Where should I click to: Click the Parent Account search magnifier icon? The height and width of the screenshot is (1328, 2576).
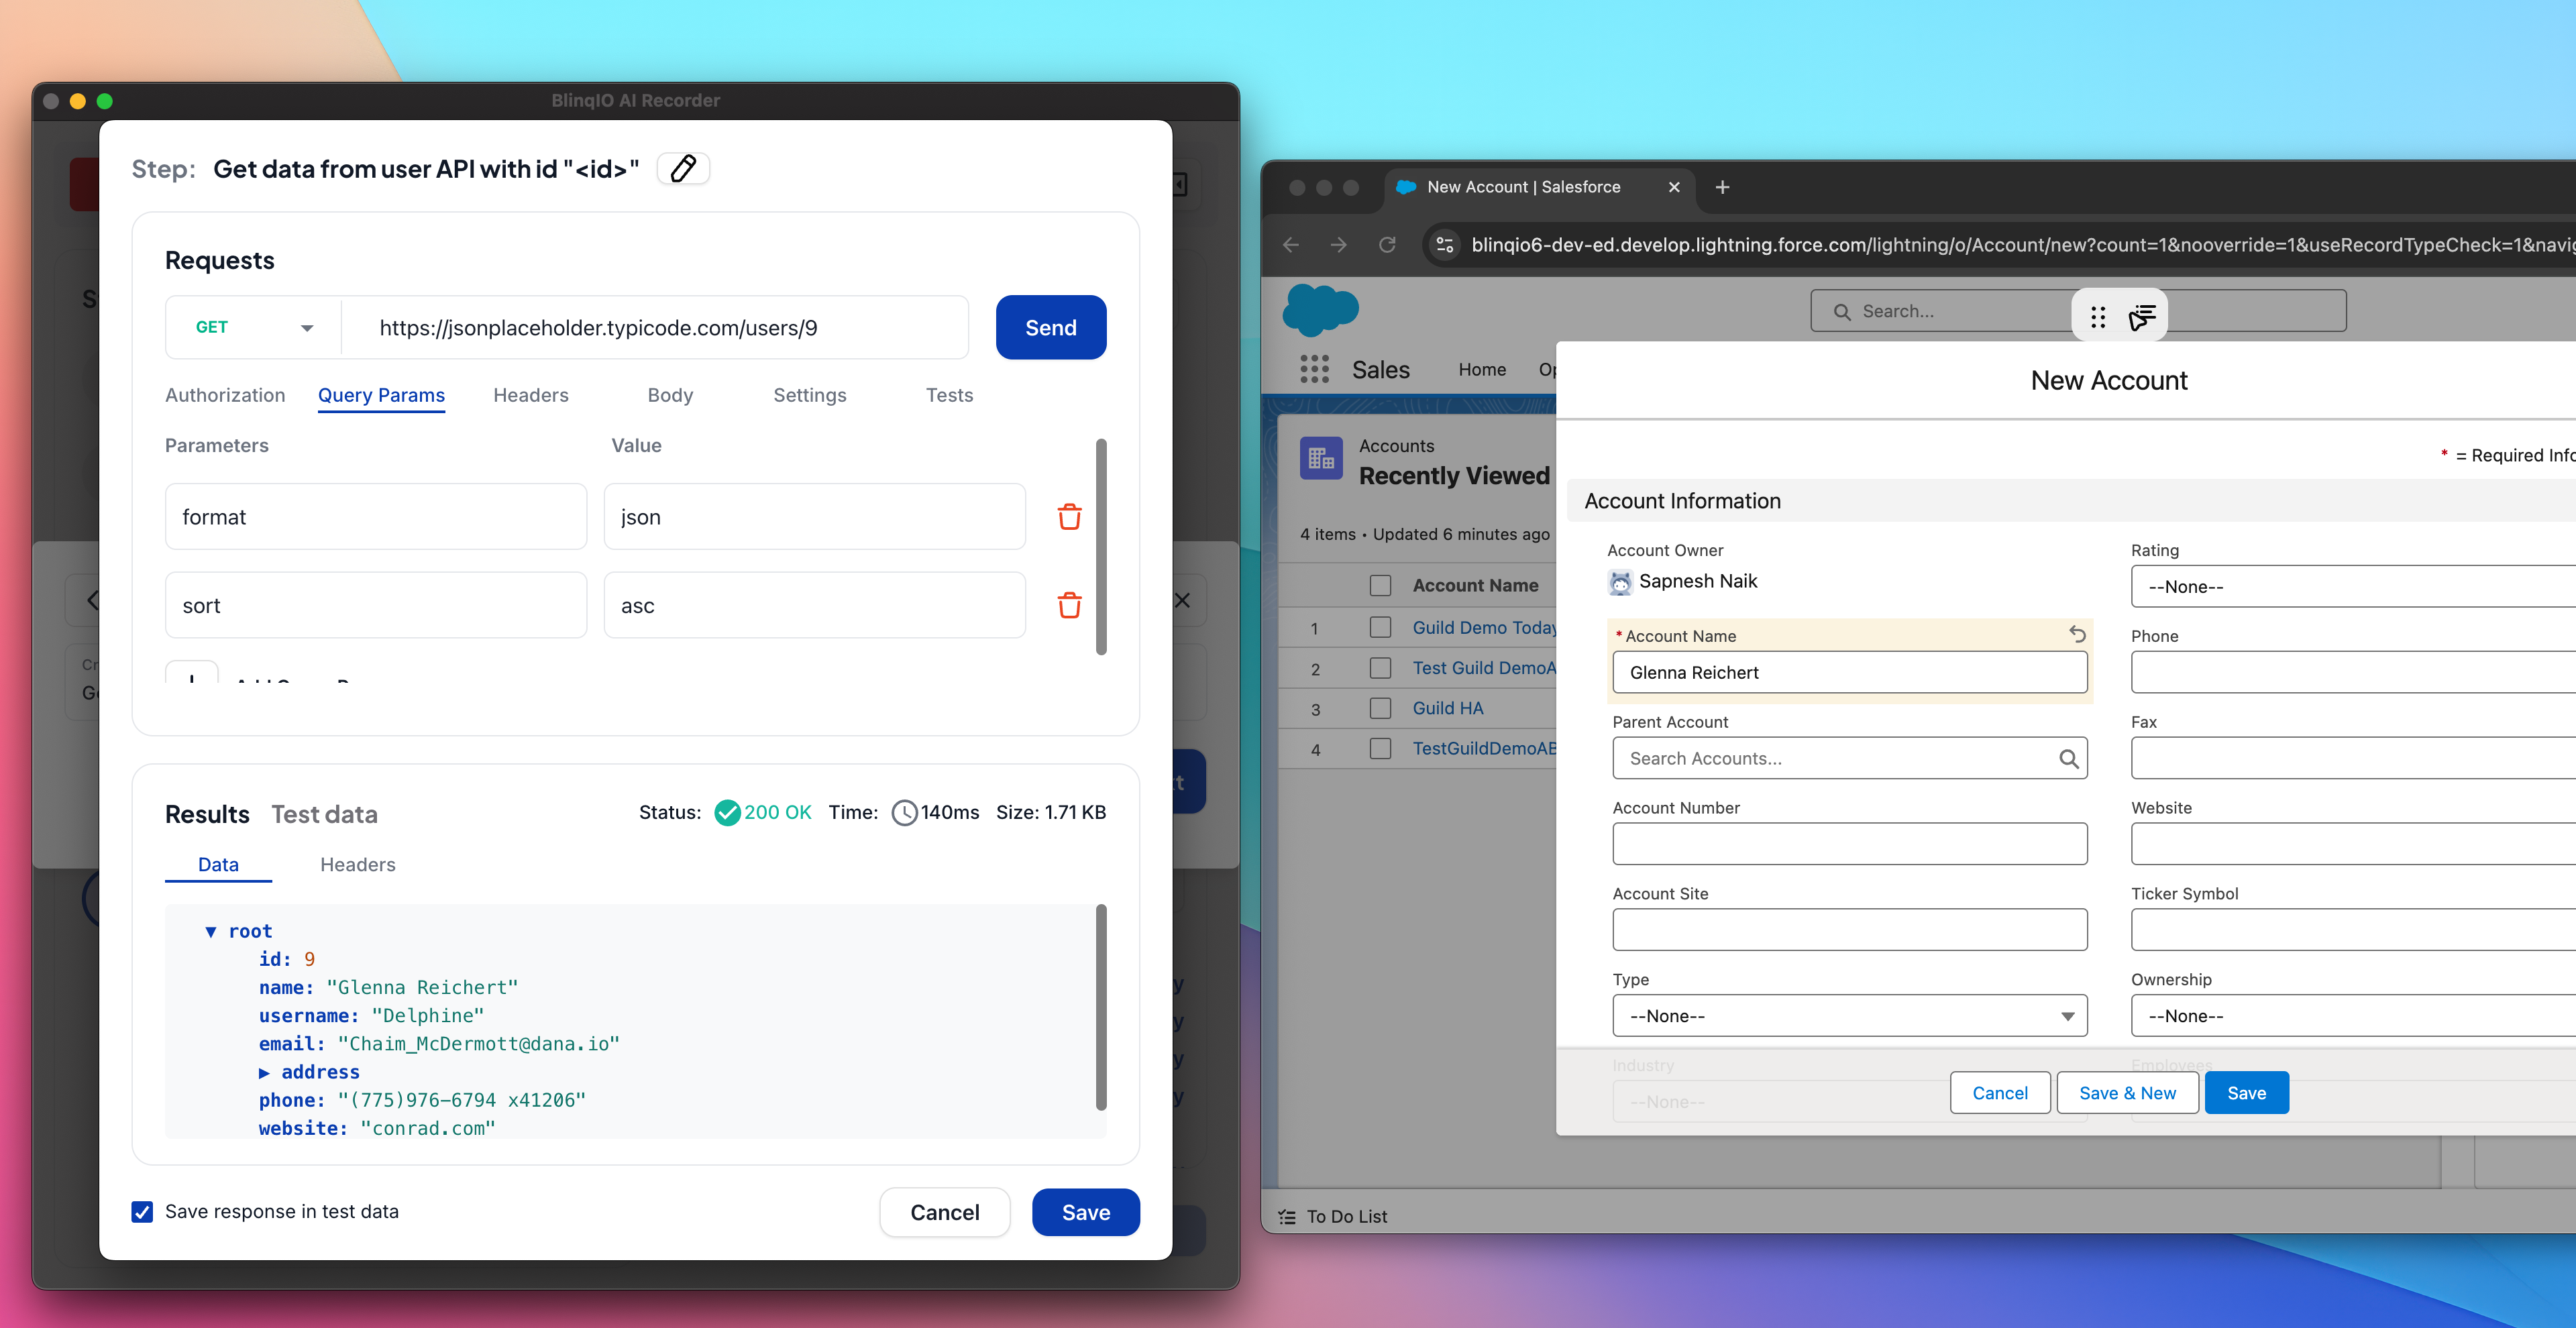pyautogui.click(x=2068, y=759)
